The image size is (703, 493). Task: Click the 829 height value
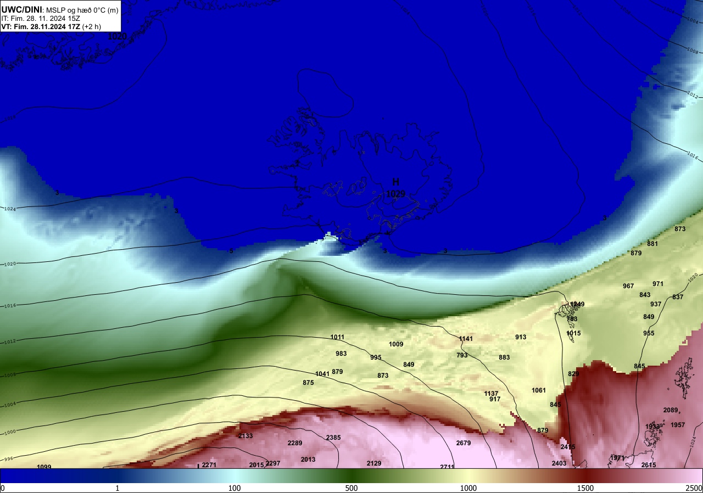pos(573,374)
